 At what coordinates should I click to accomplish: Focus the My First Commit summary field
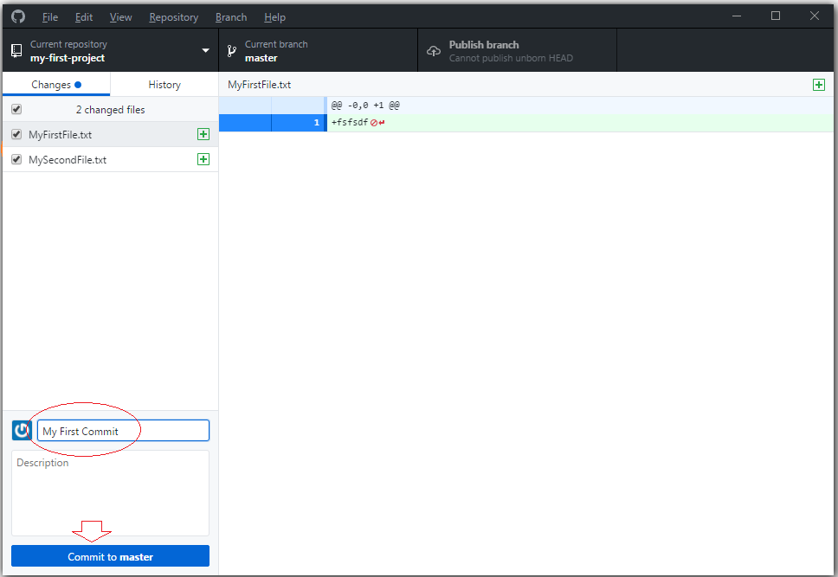tap(123, 431)
